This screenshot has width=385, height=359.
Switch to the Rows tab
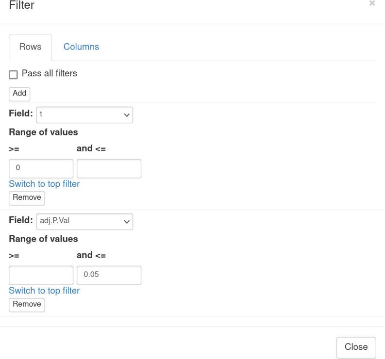(30, 47)
